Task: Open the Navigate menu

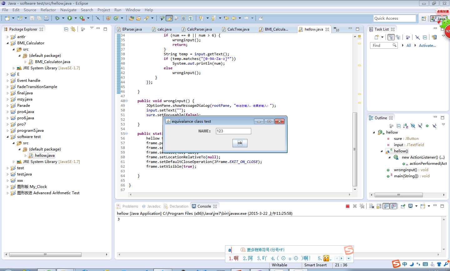Action: [x=68, y=10]
